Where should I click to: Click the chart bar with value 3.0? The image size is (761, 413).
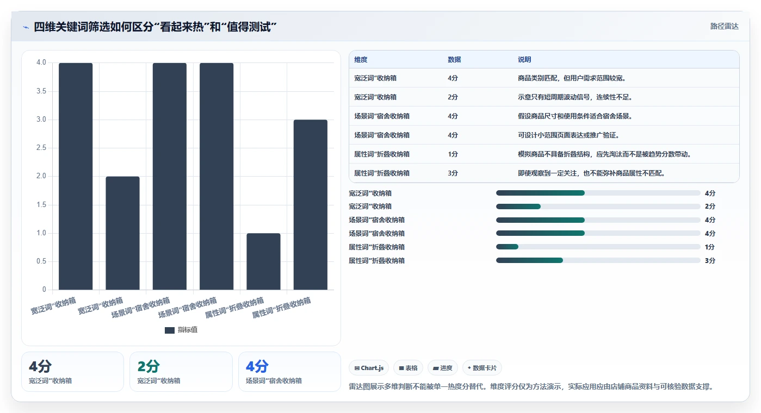(x=310, y=205)
